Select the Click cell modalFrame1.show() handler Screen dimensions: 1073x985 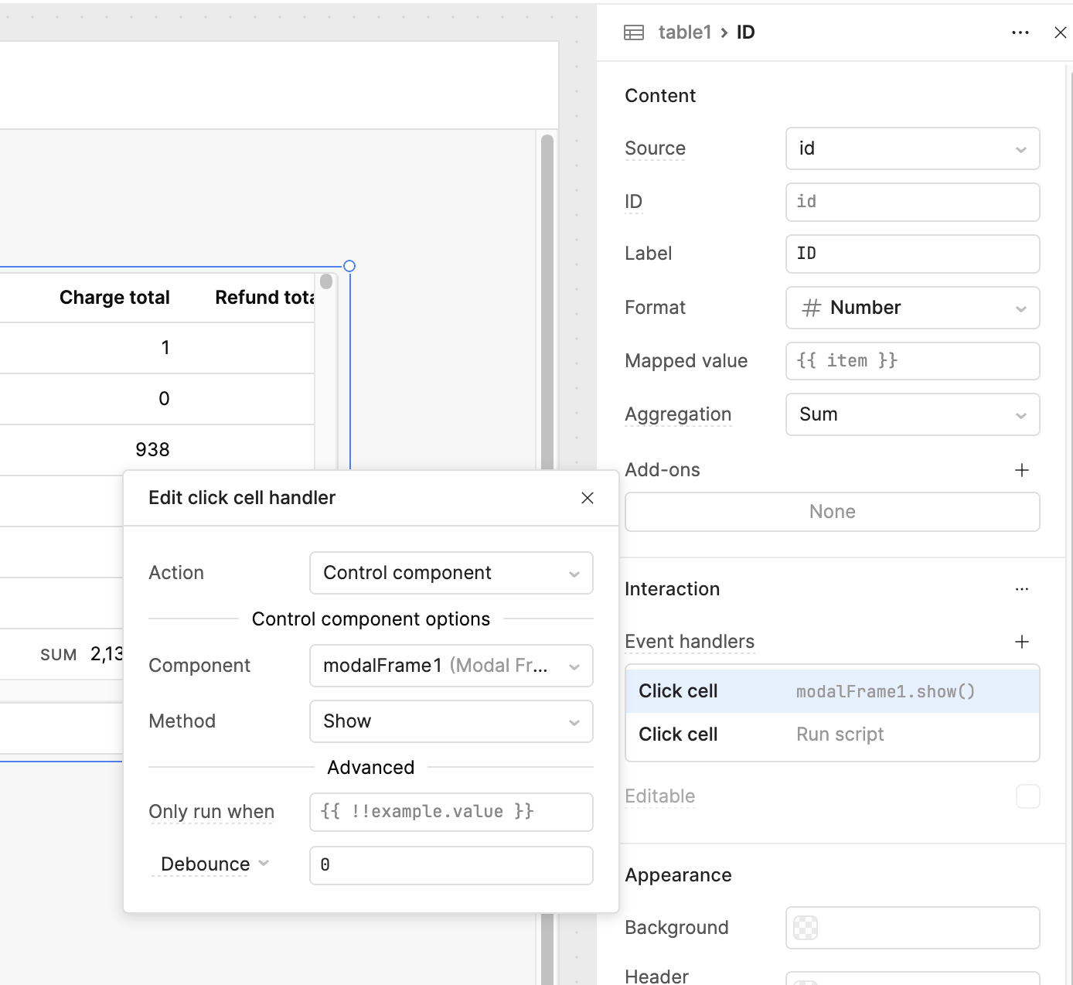click(x=832, y=691)
